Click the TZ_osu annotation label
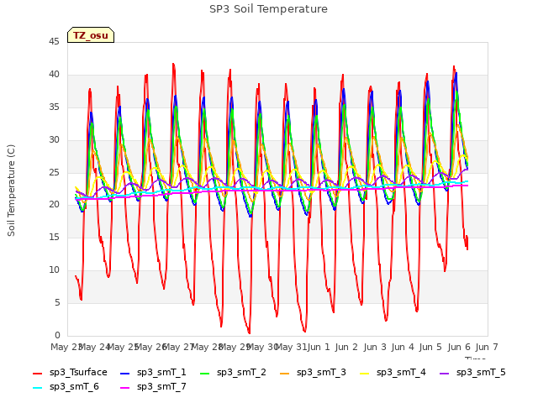Viewport: 538px width, 403px height. (91, 35)
